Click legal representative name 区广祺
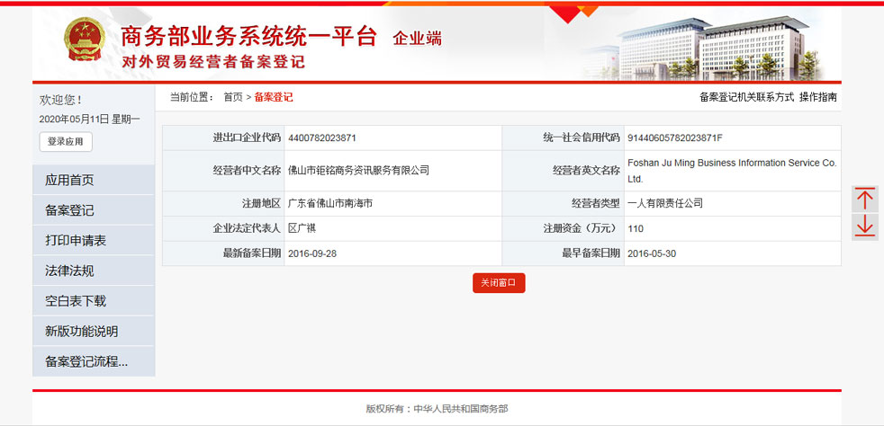884x426 pixels. pos(302,228)
